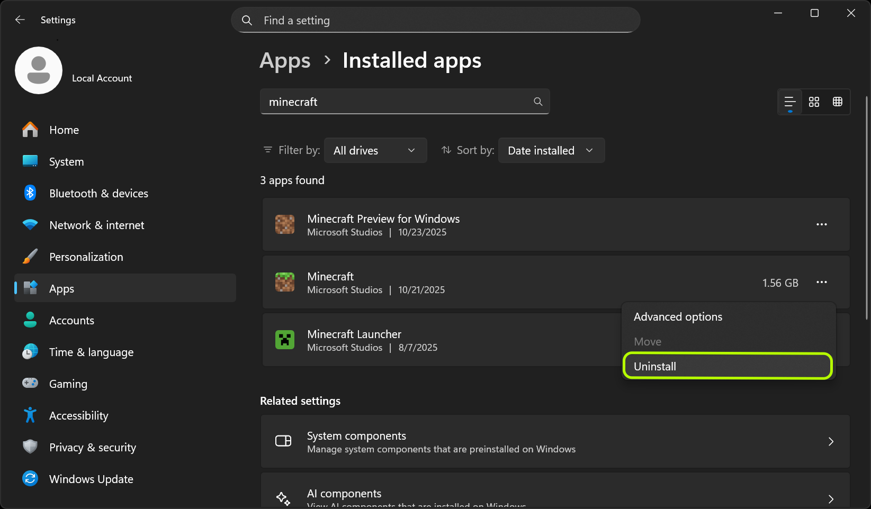Click the back arrow next to Settings
This screenshot has height=509, width=871.
20,20
